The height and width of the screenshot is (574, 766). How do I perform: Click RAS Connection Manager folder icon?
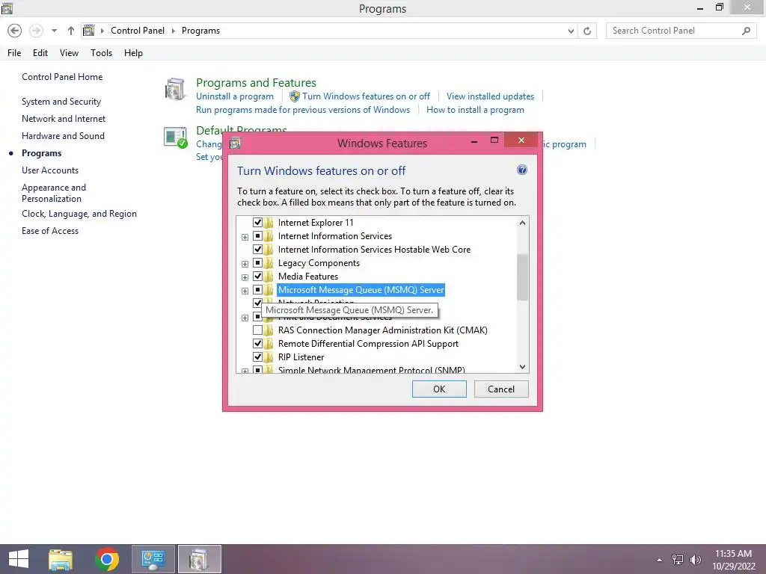click(x=269, y=330)
